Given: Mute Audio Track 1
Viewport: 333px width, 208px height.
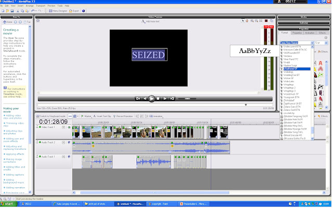Looking at the screenshot, I should (x=69, y=157).
